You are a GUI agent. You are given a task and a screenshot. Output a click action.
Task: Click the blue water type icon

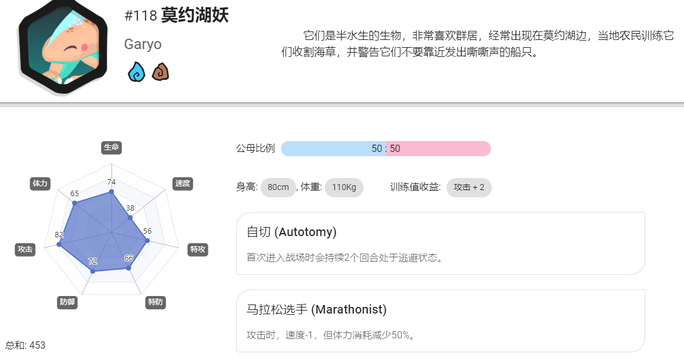136,72
